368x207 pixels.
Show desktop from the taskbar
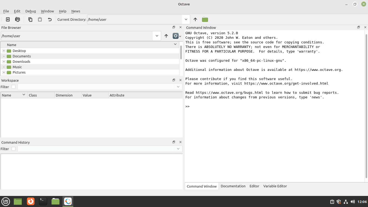(18, 201)
